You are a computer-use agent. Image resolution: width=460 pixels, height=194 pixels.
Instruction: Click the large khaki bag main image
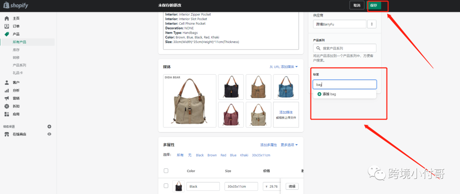tap(190, 101)
